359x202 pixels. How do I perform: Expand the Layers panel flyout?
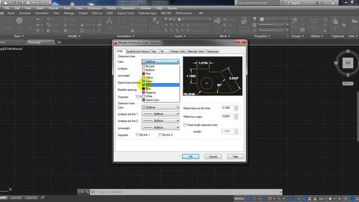point(180,36)
